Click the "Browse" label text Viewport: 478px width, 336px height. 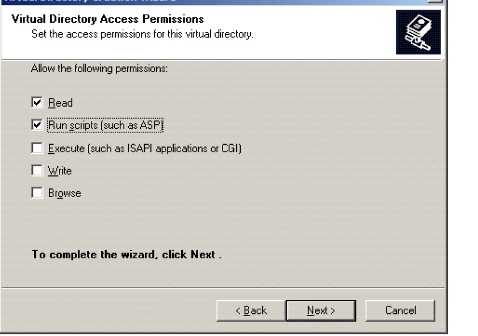tap(64, 194)
